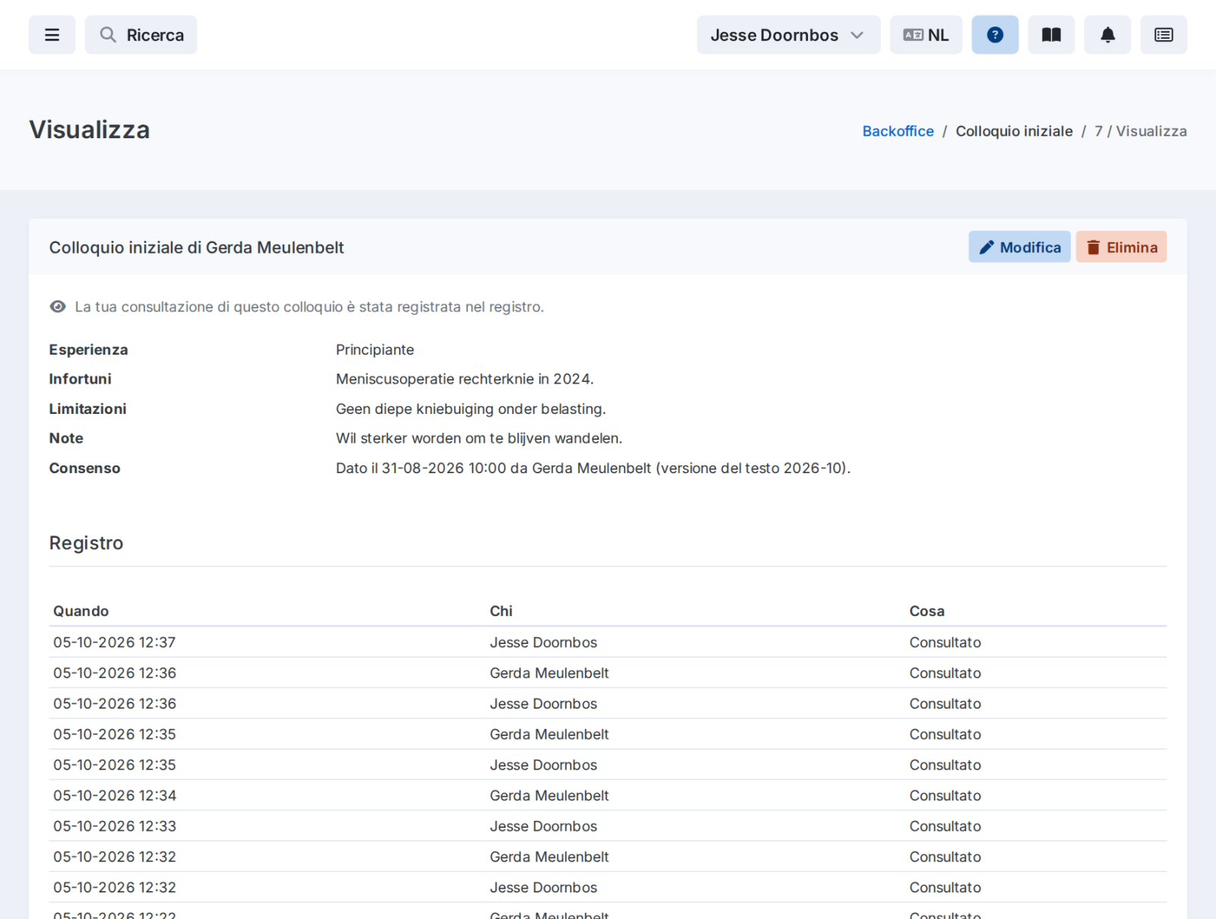The height and width of the screenshot is (919, 1216).
Task: Open the list panel icon in header
Action: pyautogui.click(x=1164, y=35)
